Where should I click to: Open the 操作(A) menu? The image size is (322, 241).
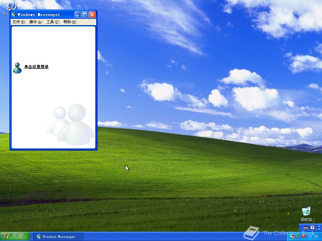pyautogui.click(x=36, y=22)
